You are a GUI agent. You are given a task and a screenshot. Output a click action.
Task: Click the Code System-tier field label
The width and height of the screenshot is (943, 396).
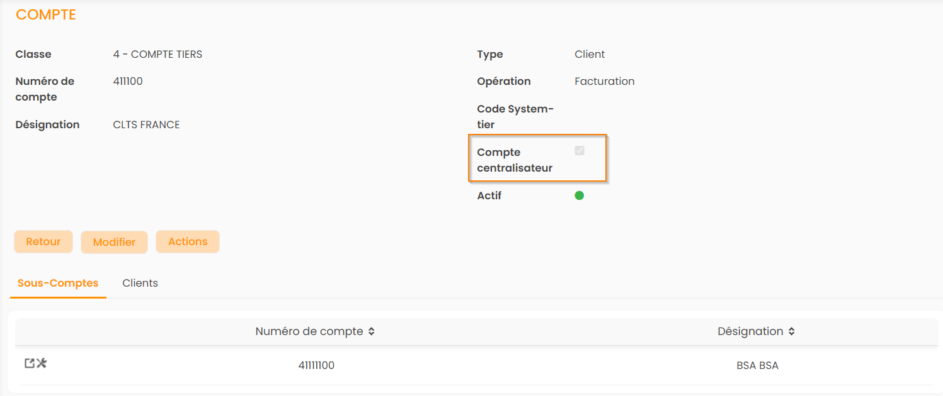point(515,116)
